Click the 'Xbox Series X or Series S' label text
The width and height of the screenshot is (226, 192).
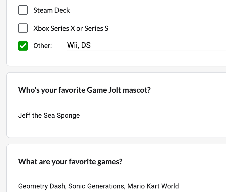point(71,28)
